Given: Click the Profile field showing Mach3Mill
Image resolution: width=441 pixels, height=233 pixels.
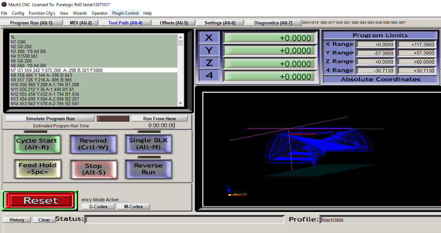Looking at the screenshot, I should (x=380, y=220).
